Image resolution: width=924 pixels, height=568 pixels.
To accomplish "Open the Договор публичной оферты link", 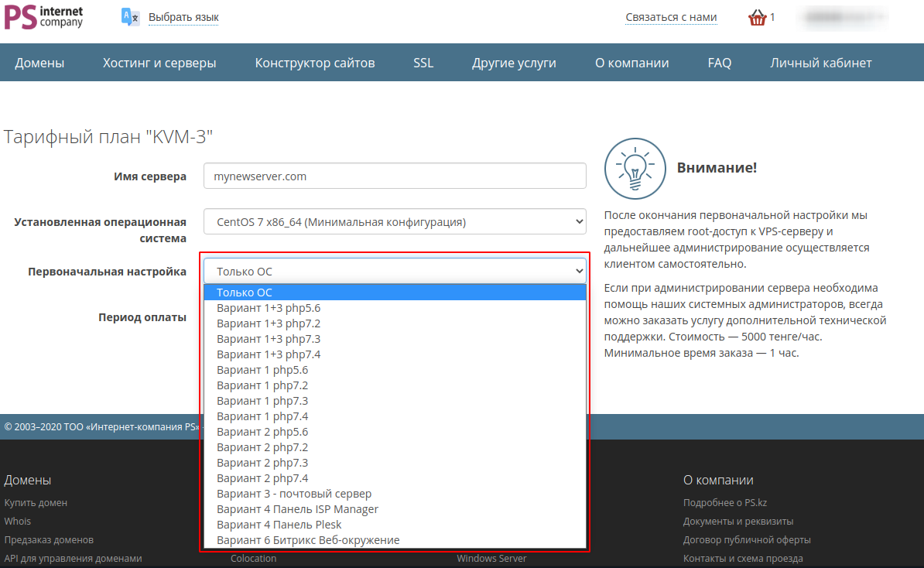I will (x=747, y=539).
